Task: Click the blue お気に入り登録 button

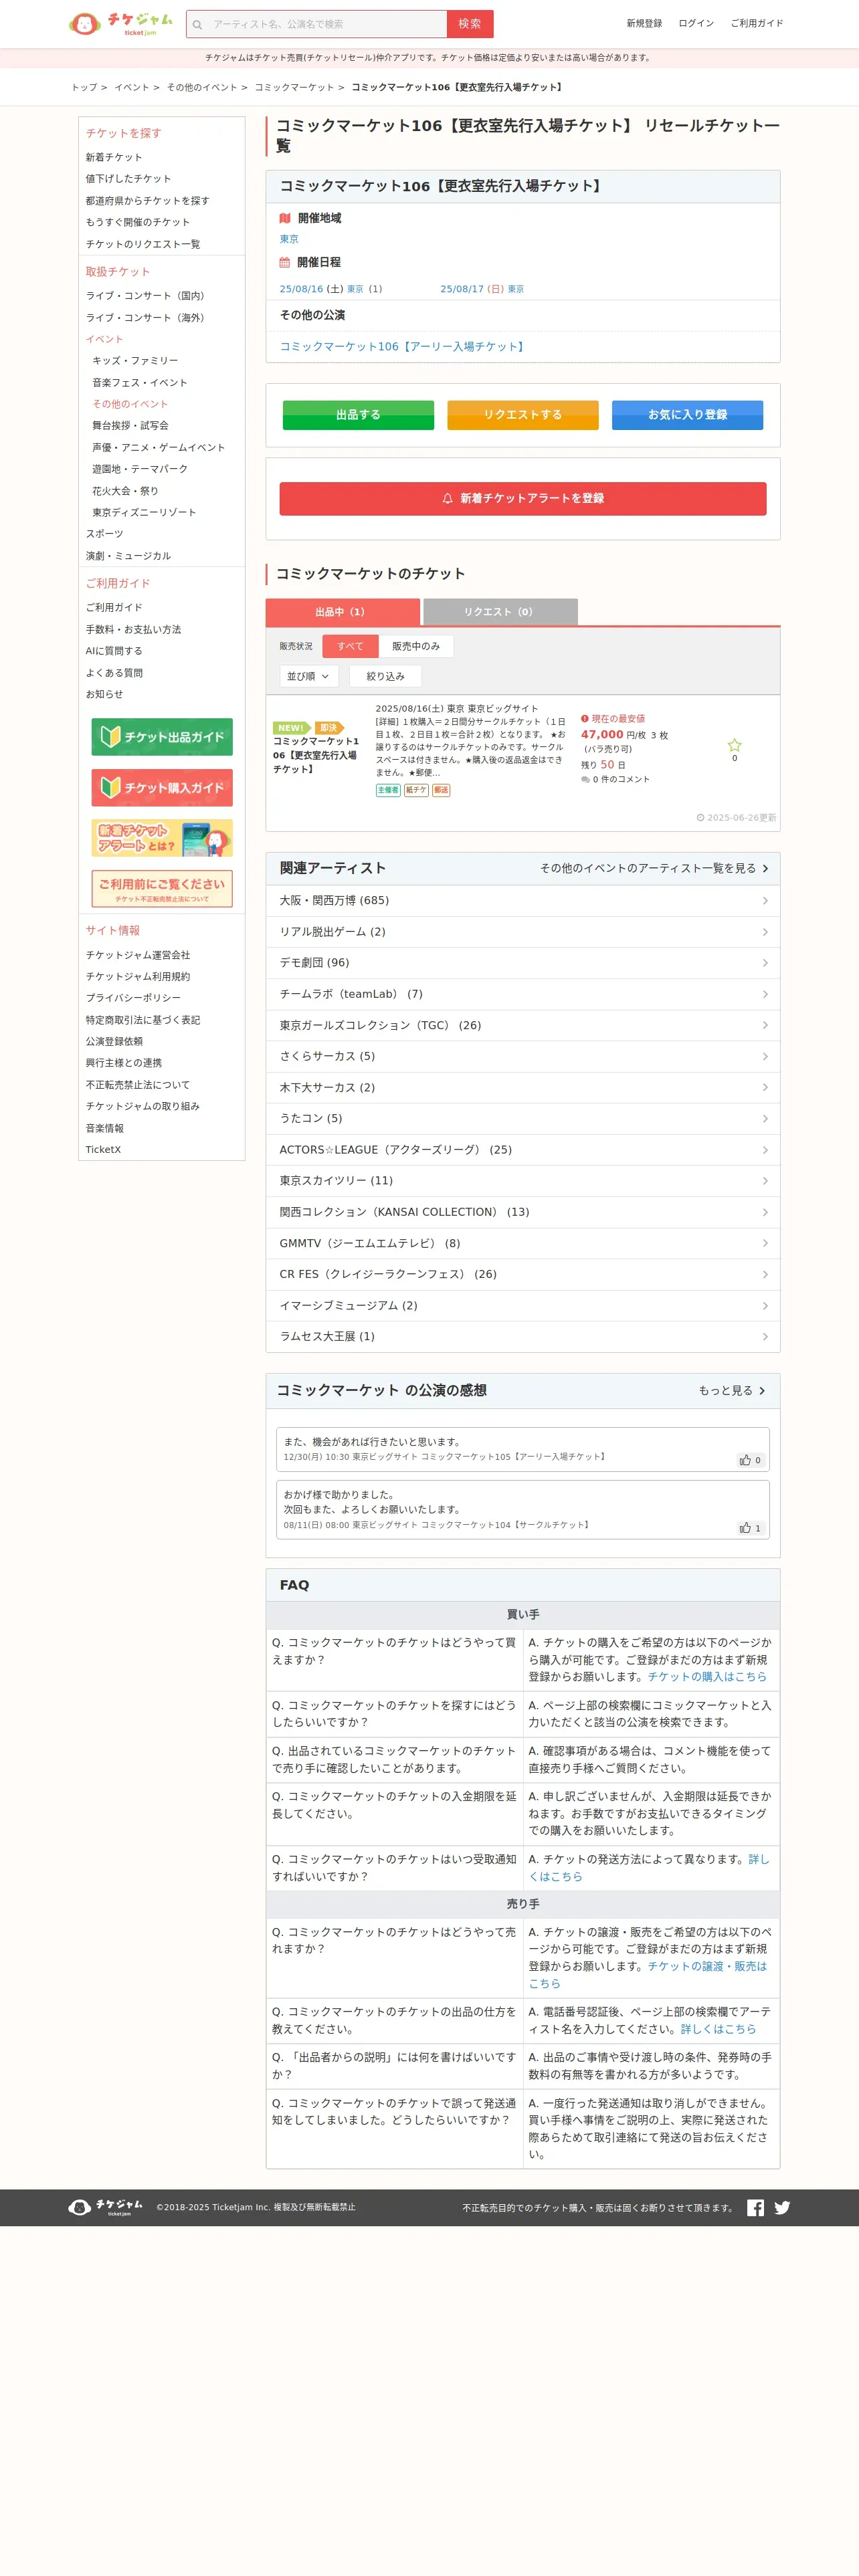Action: tap(687, 415)
